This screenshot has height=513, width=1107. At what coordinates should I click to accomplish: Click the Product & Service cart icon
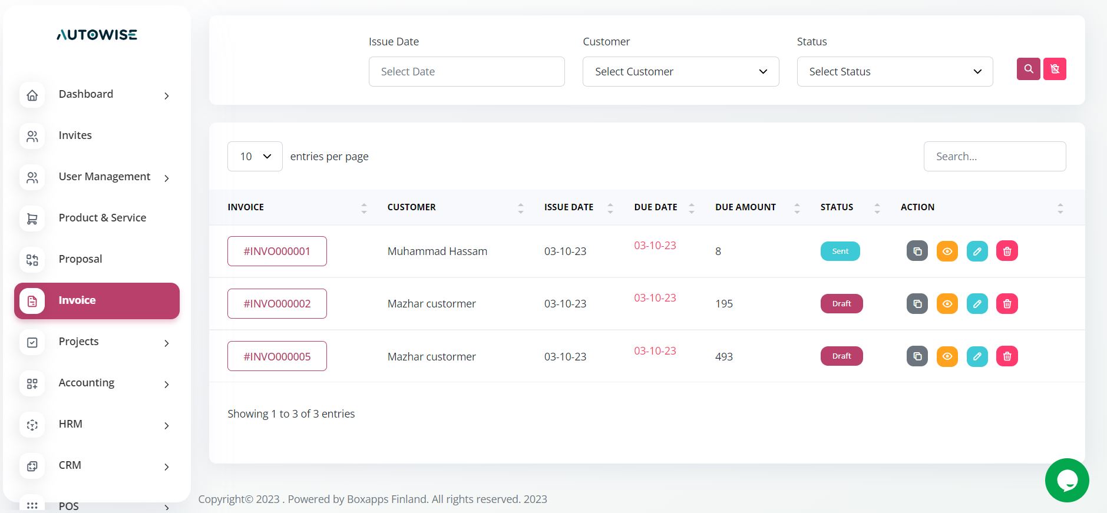[32, 219]
